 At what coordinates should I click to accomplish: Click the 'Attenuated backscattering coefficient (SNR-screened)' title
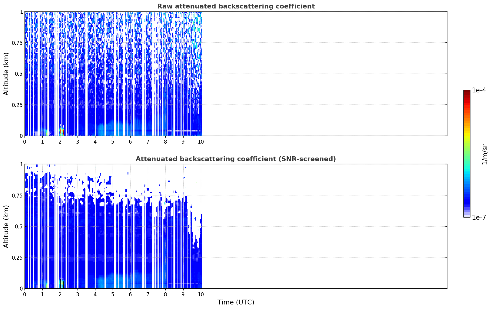tap(236, 159)
